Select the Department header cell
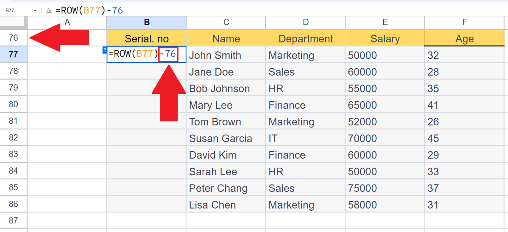Screen dimensions: 508x232 [x=305, y=38]
